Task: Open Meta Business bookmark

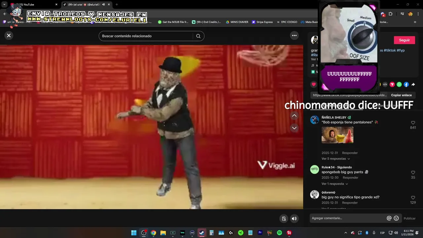Action: click(310, 22)
